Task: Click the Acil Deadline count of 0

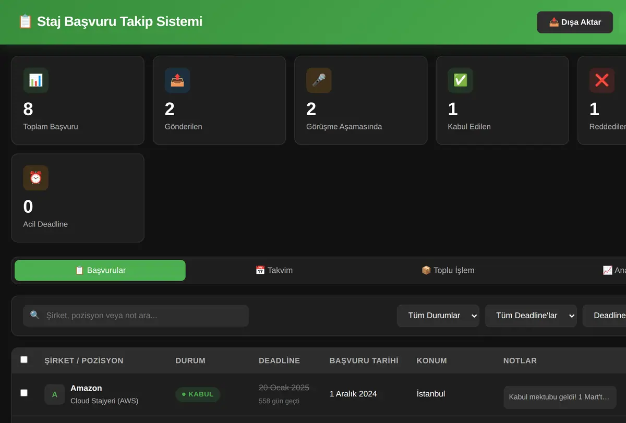Action: 28,207
